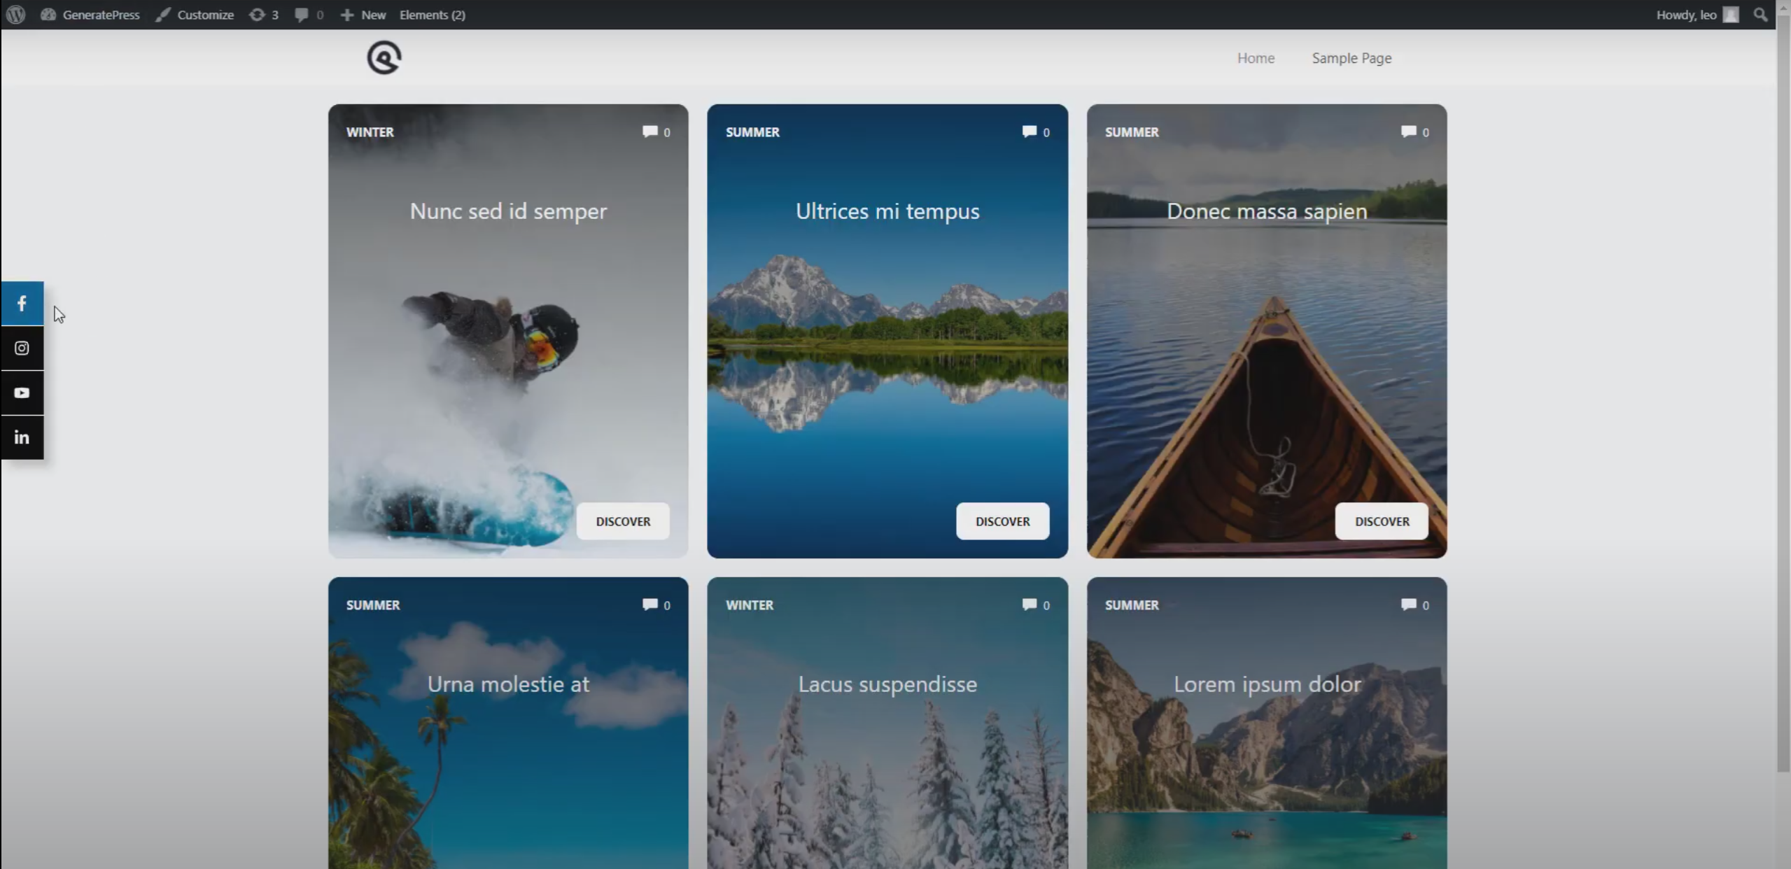Open the Howdy, leo account menu
Screen dimensions: 1791x869
pos(1696,15)
